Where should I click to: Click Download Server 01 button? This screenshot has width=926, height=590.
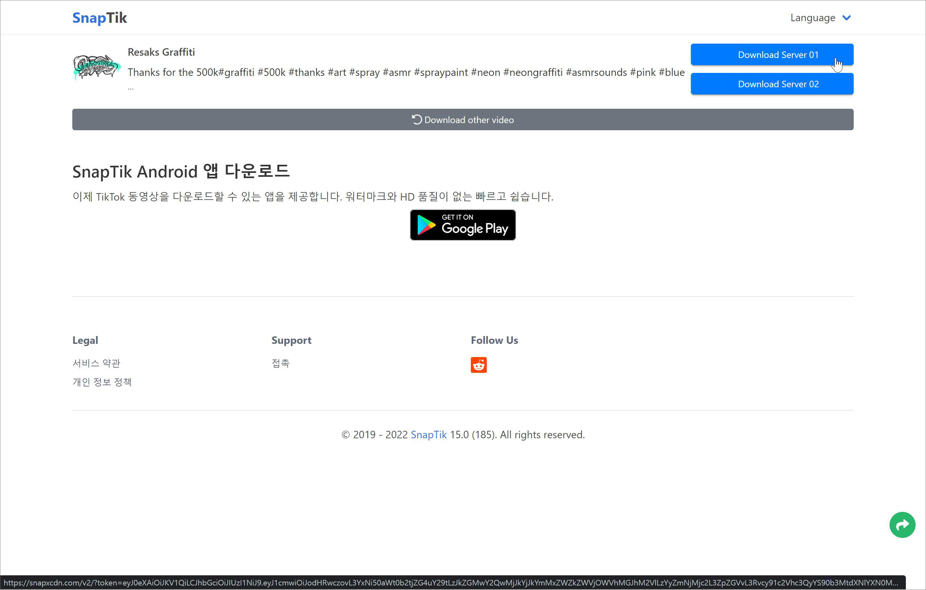coord(772,55)
